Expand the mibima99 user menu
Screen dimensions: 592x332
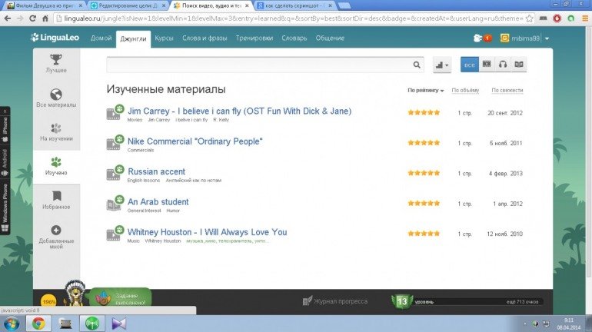[525, 38]
